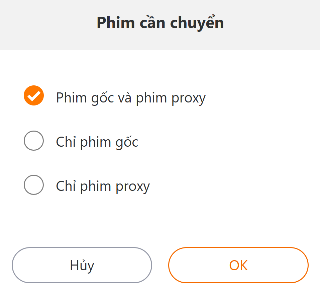This screenshot has height=294, width=320.
Task: Pick the original-film-only option
Action: click(34, 141)
